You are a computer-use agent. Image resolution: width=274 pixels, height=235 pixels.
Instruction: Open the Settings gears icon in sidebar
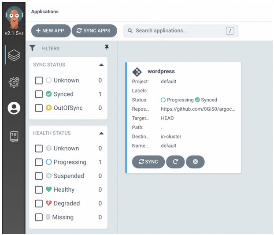14,82
